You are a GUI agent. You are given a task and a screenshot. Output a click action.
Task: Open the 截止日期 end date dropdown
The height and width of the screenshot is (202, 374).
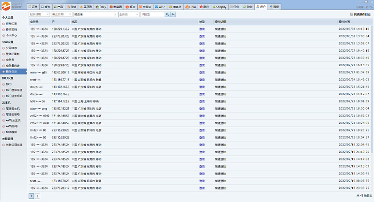click(69, 14)
